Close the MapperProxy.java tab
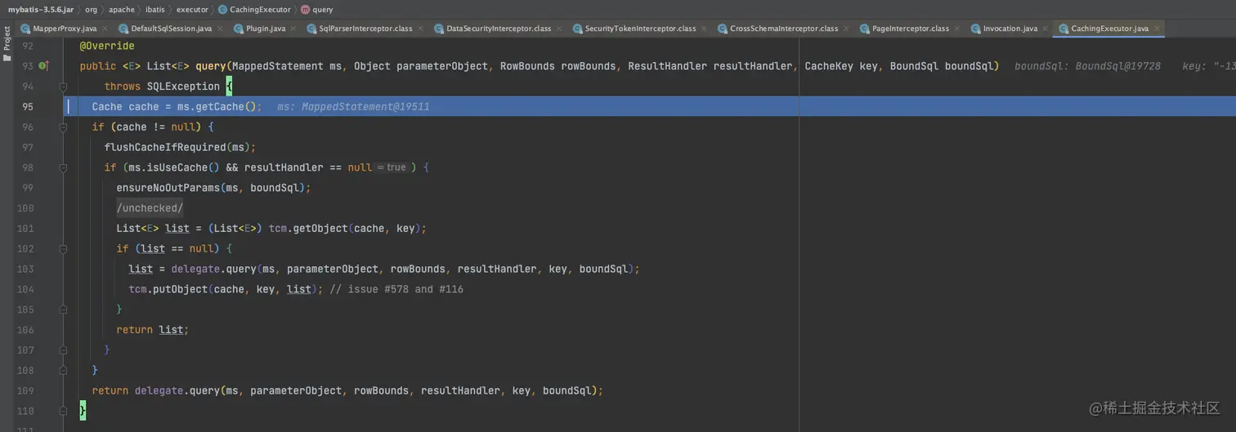 click(105, 29)
